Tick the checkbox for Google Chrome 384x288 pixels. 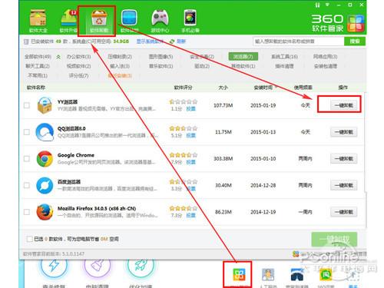27,159
